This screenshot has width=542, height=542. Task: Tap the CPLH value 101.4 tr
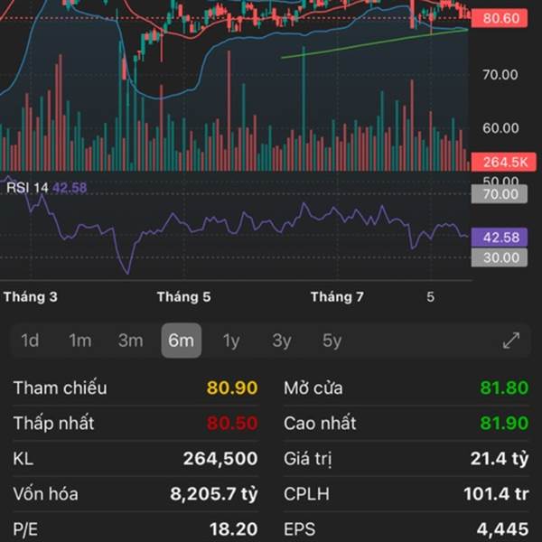coord(496,494)
